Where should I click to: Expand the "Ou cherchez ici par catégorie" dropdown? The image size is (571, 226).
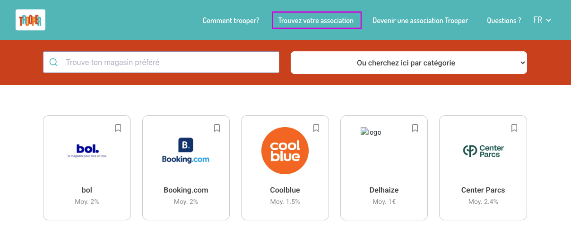408,63
